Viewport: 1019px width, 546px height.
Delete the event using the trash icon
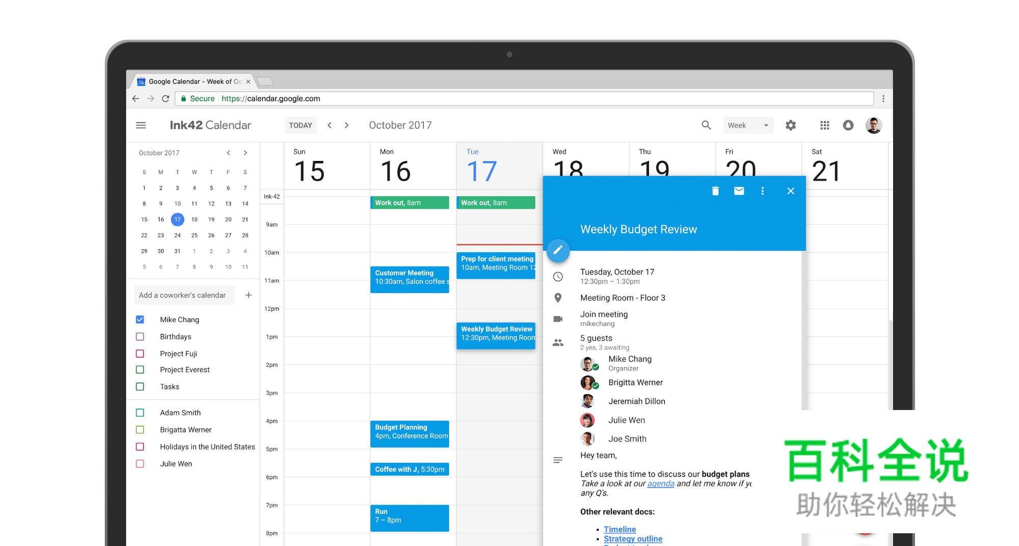coord(715,191)
